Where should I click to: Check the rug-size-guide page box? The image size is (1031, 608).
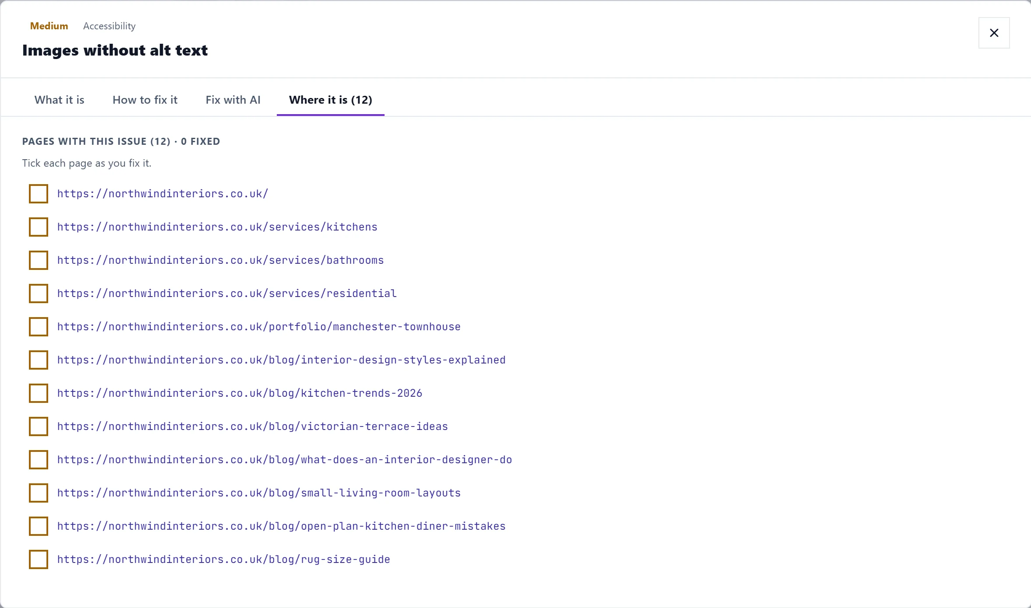click(39, 559)
